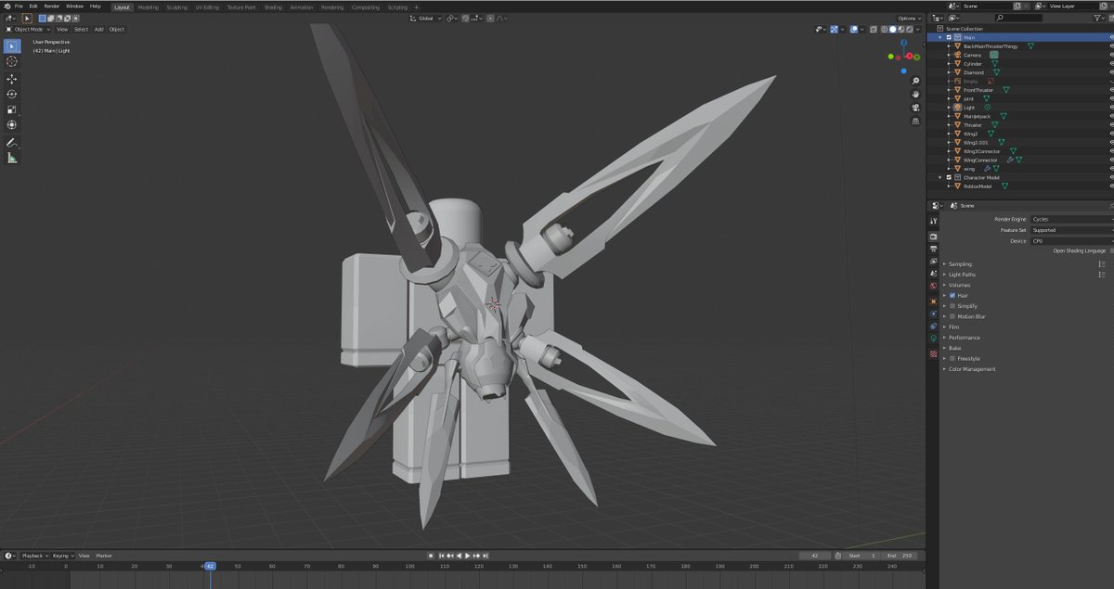Click the Light Paths presets list icon
Viewport: 1114px width, 589px height.
coord(1102,275)
